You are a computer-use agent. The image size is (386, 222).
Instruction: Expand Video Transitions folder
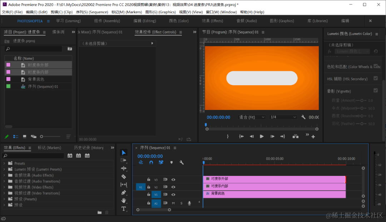point(4,193)
